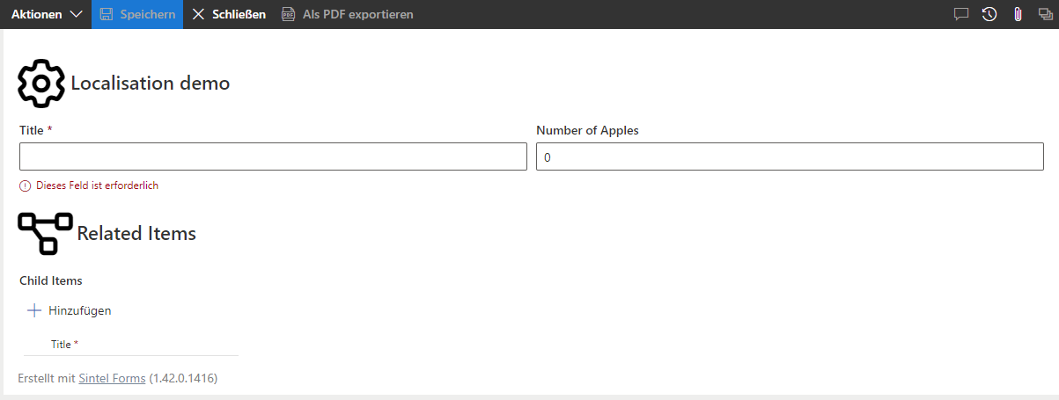Click the plus icon beside Hinzufügen
Image resolution: width=1059 pixels, height=400 pixels.
tap(34, 310)
